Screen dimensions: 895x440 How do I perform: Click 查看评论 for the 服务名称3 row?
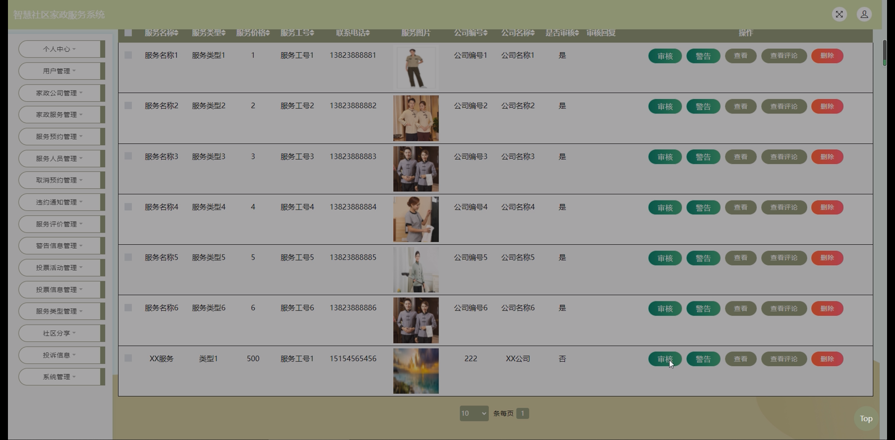pos(784,157)
